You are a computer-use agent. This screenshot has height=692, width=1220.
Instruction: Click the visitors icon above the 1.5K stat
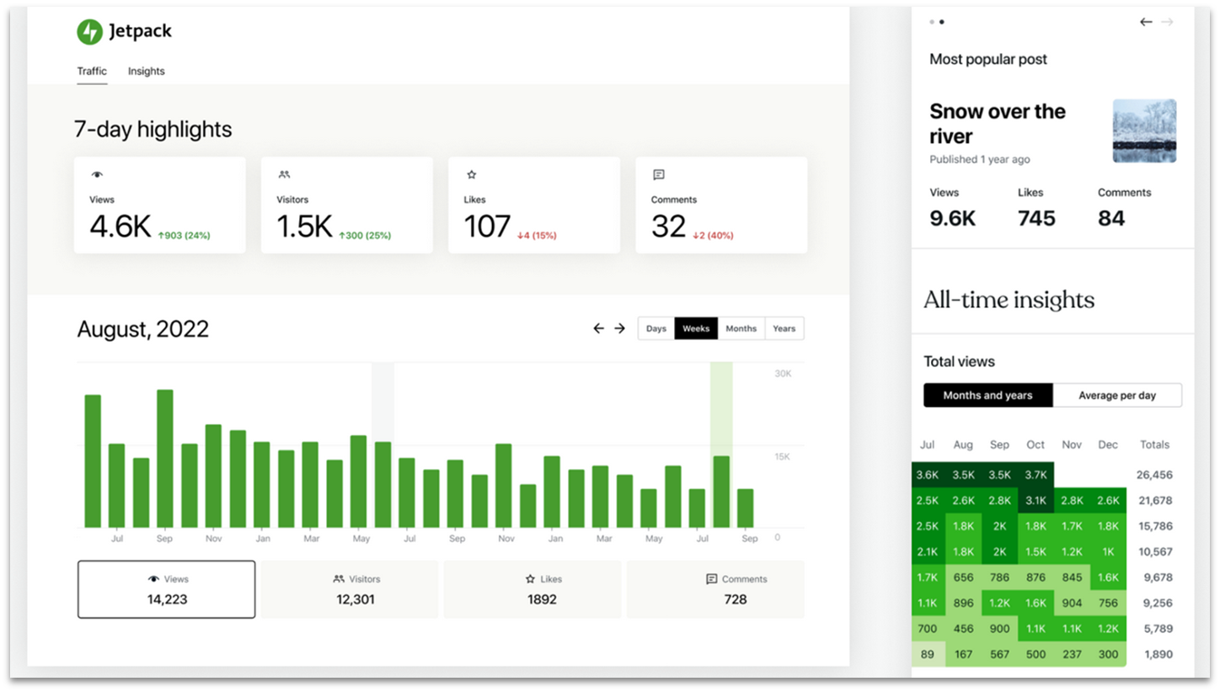pyautogui.click(x=285, y=173)
